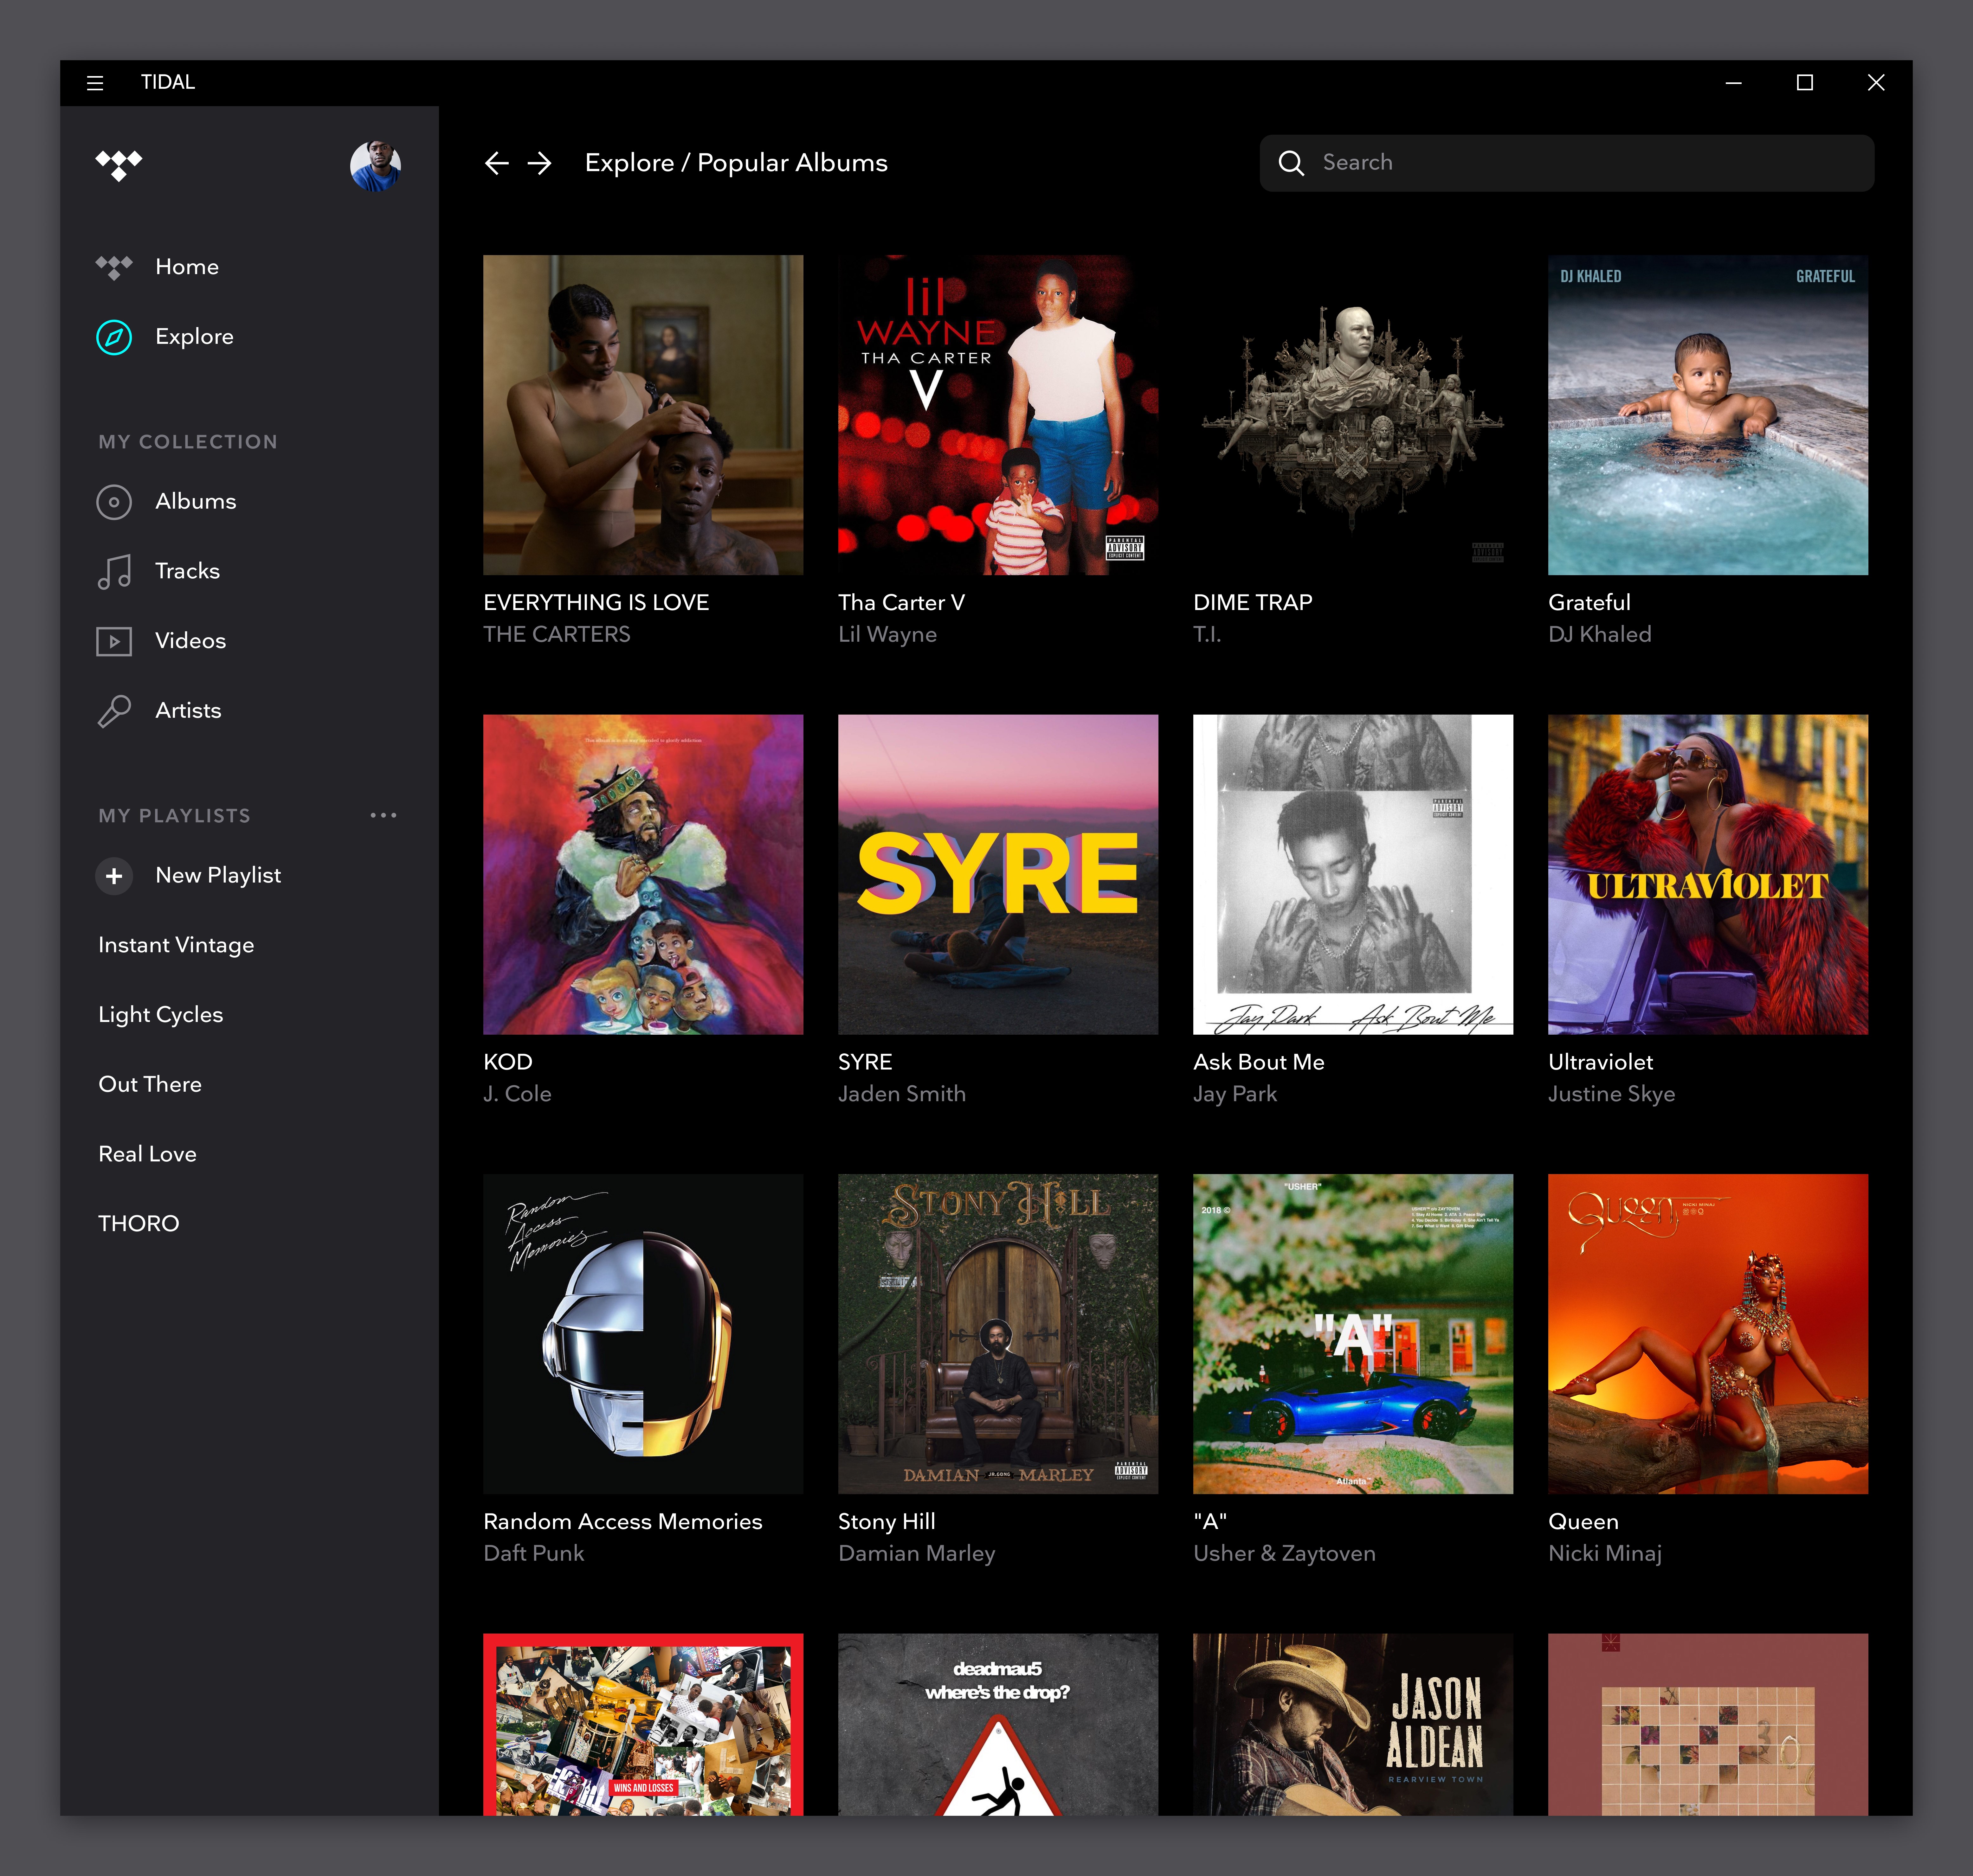
Task: Open the Videos section icon
Action: [x=114, y=641]
